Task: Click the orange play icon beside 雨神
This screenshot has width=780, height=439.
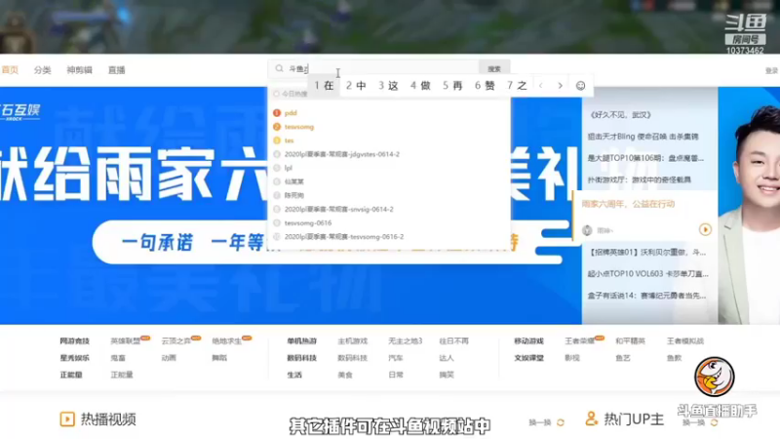Action: point(705,229)
